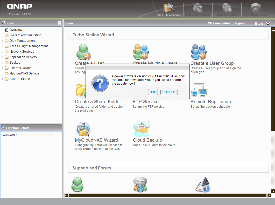The image size is (275, 205).
Task: Click the vertical scrollbar down arrow
Action: click(273, 191)
